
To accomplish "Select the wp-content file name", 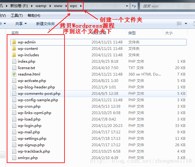I will [x=28, y=49].
